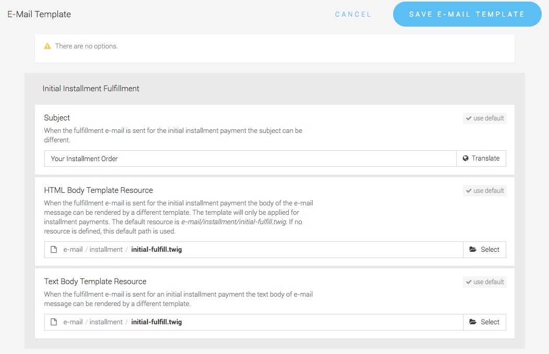Click file icon in HTML Body template path
Screen dimensions: 549x354
(x=53, y=250)
